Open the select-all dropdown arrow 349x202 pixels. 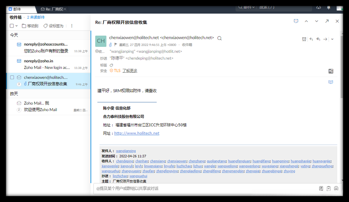(16, 26)
